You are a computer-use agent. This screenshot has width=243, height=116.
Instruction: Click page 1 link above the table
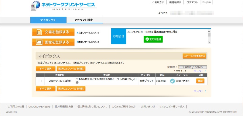[x=206, y=71]
